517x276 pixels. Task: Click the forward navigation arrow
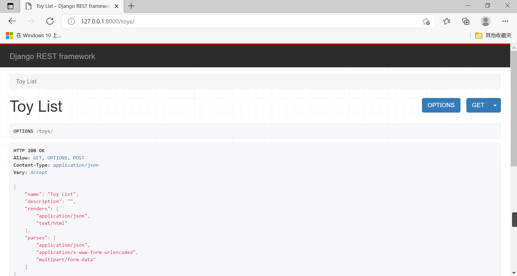pos(31,21)
